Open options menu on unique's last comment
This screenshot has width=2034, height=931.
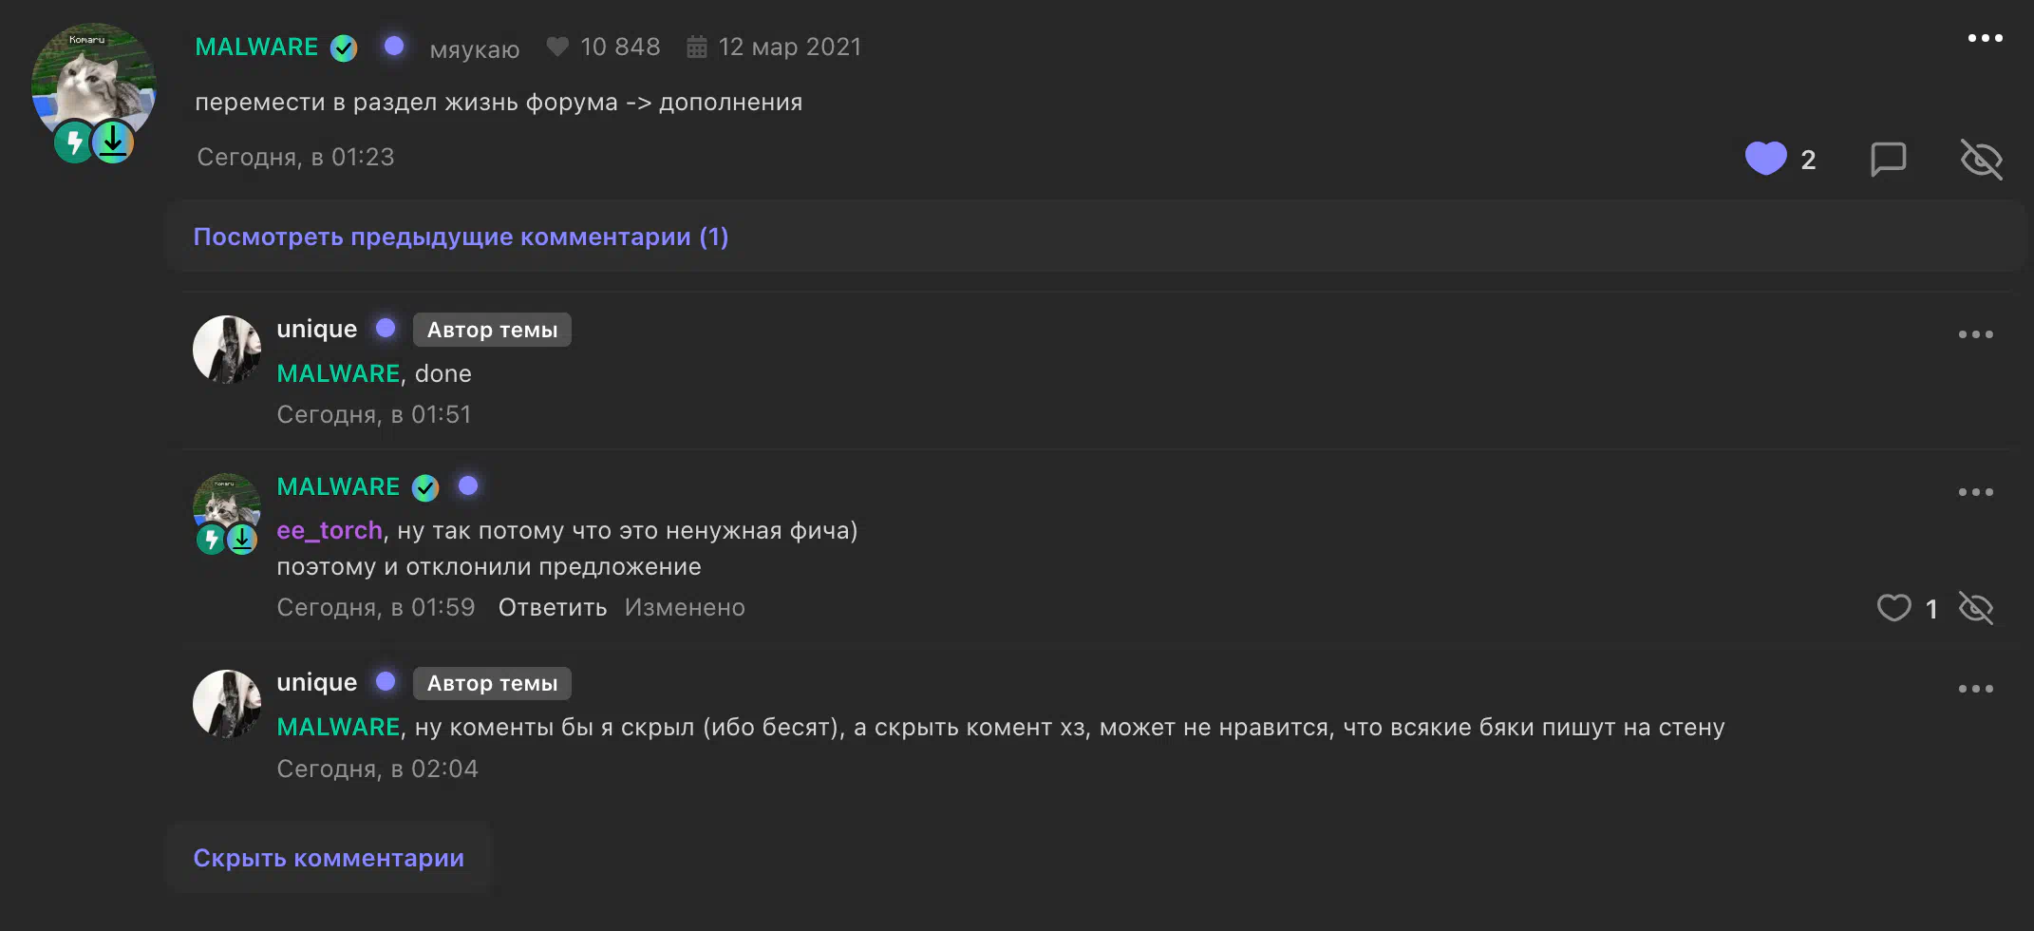pyautogui.click(x=1975, y=689)
